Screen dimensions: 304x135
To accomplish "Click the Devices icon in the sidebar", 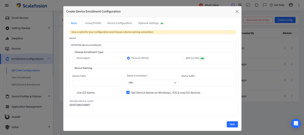I will click(7, 48).
